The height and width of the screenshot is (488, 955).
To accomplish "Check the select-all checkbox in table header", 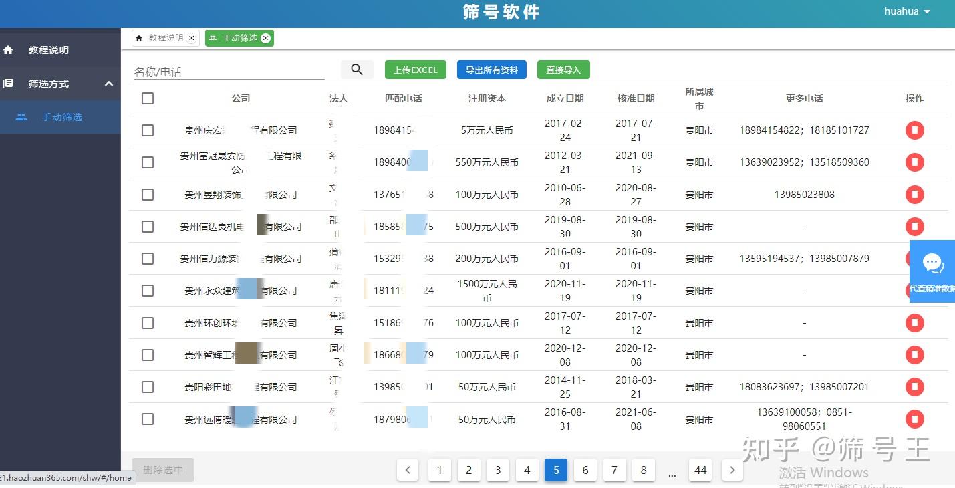I will pyautogui.click(x=148, y=98).
